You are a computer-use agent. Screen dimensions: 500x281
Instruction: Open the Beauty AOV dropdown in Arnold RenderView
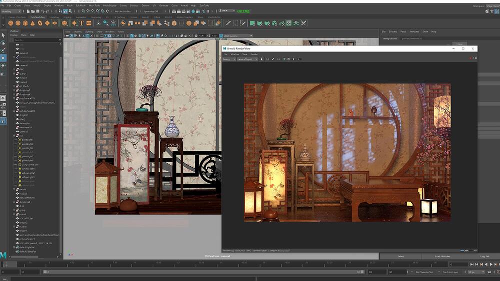tap(229, 59)
